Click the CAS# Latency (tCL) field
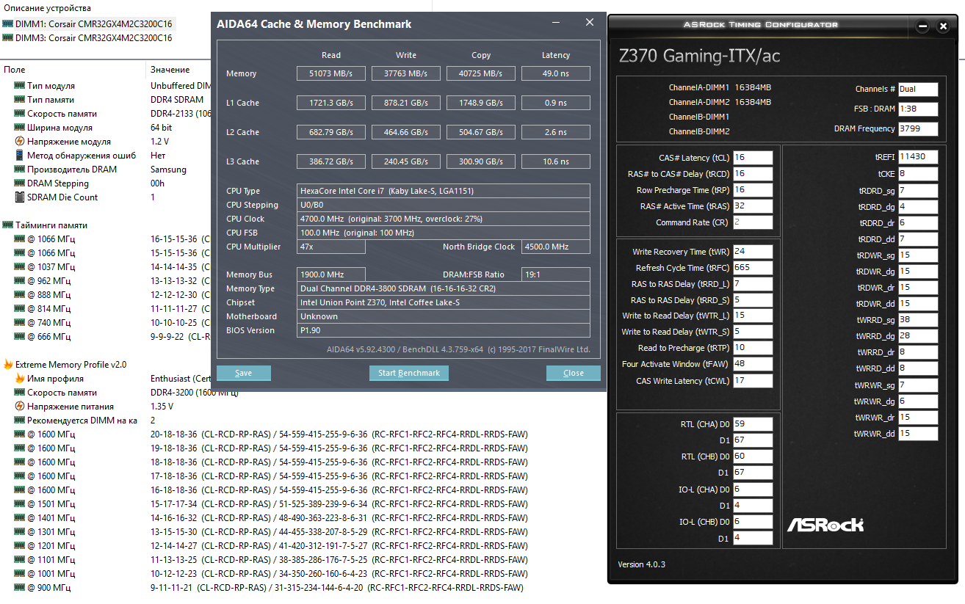This screenshot has width=965, height=604. [753, 158]
